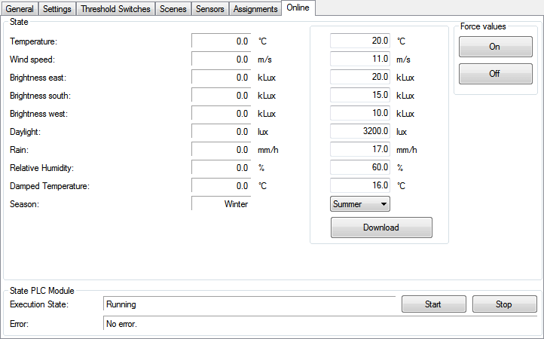Click the Wind speed state value 0.0

(x=221, y=59)
